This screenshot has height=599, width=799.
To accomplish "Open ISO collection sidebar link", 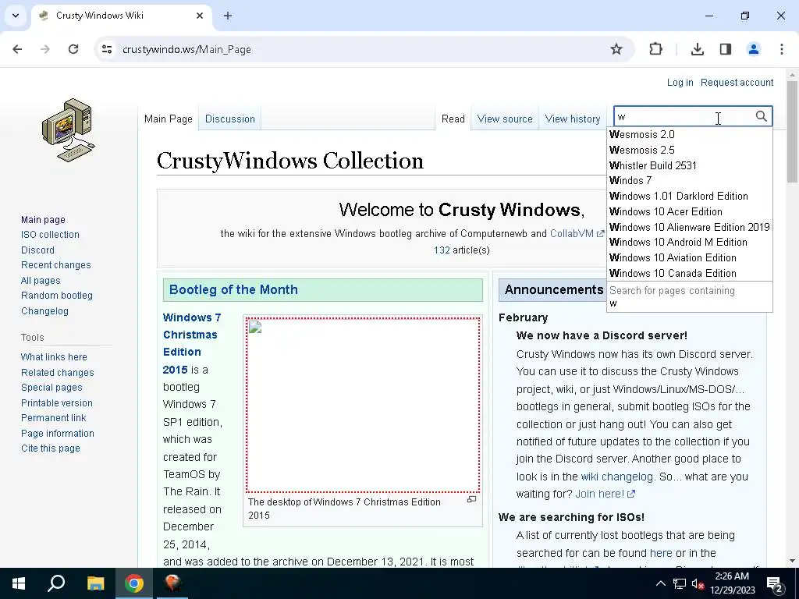I will (50, 235).
